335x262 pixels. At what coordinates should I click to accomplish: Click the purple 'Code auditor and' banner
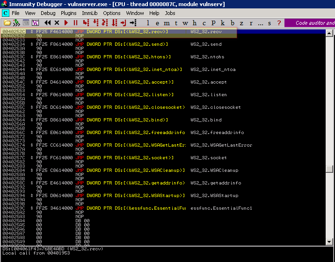[x=310, y=23]
